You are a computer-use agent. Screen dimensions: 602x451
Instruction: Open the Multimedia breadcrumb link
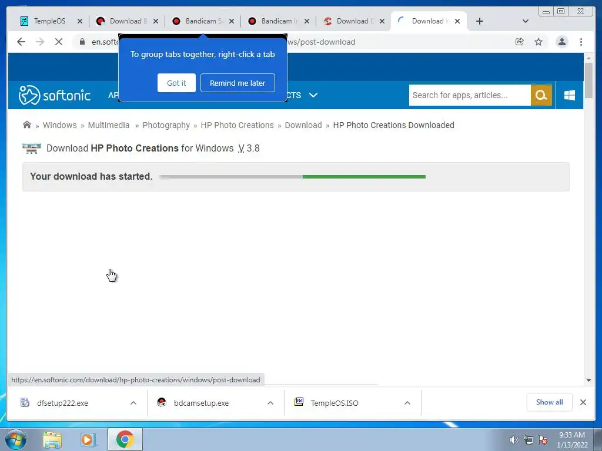click(x=109, y=125)
